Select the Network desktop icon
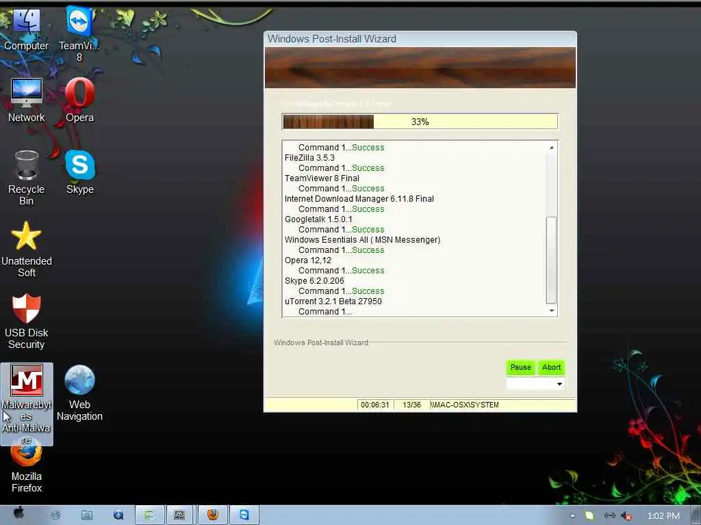The image size is (701, 525). coord(27,101)
